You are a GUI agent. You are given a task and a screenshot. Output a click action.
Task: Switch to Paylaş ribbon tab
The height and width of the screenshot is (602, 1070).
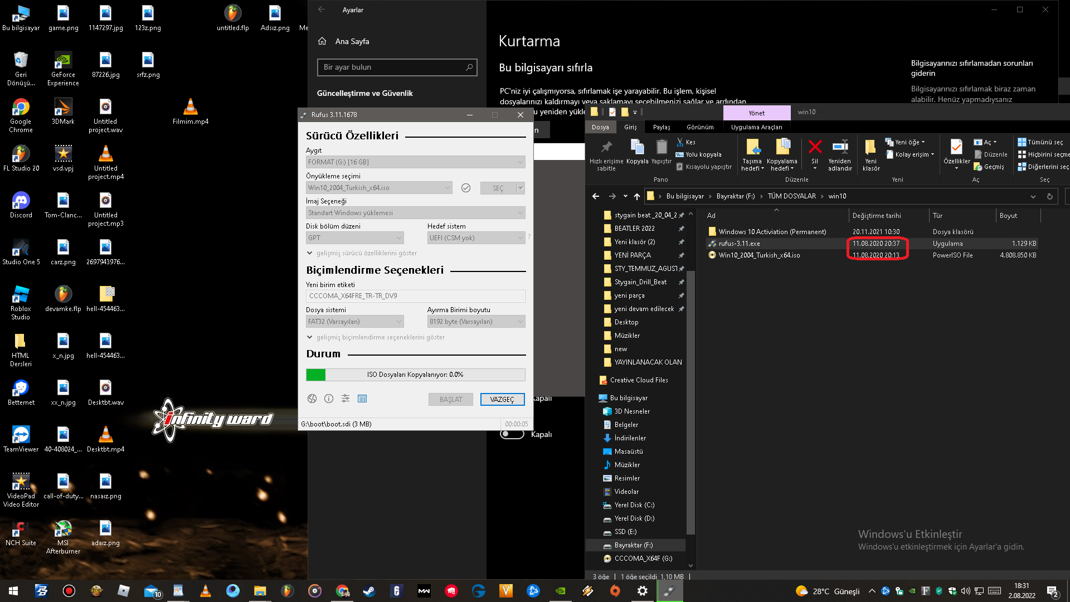662,127
